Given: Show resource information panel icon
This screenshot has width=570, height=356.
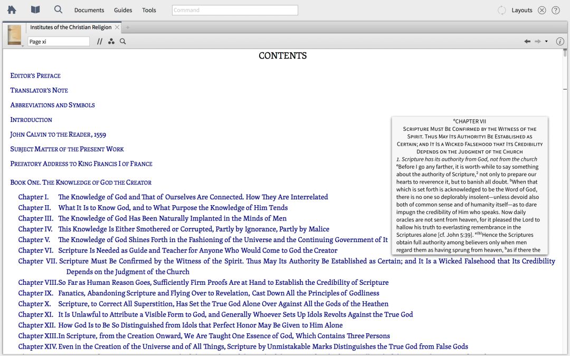Looking at the screenshot, I should [560, 42].
